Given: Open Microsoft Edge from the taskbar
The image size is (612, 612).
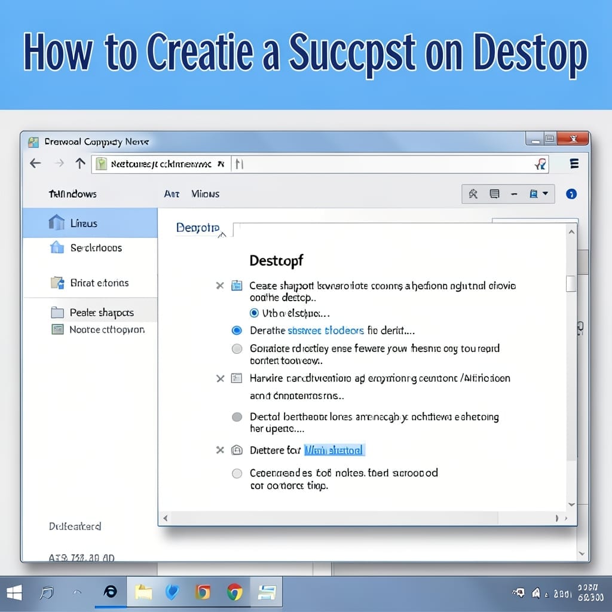Looking at the screenshot, I should [111, 592].
